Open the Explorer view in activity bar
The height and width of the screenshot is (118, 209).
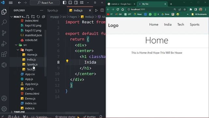4,12
